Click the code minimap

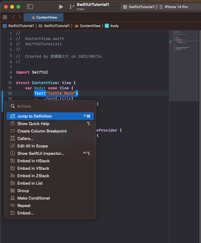184,66
